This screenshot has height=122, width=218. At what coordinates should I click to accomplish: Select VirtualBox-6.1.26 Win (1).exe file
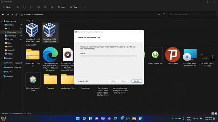[x=33, y=33]
